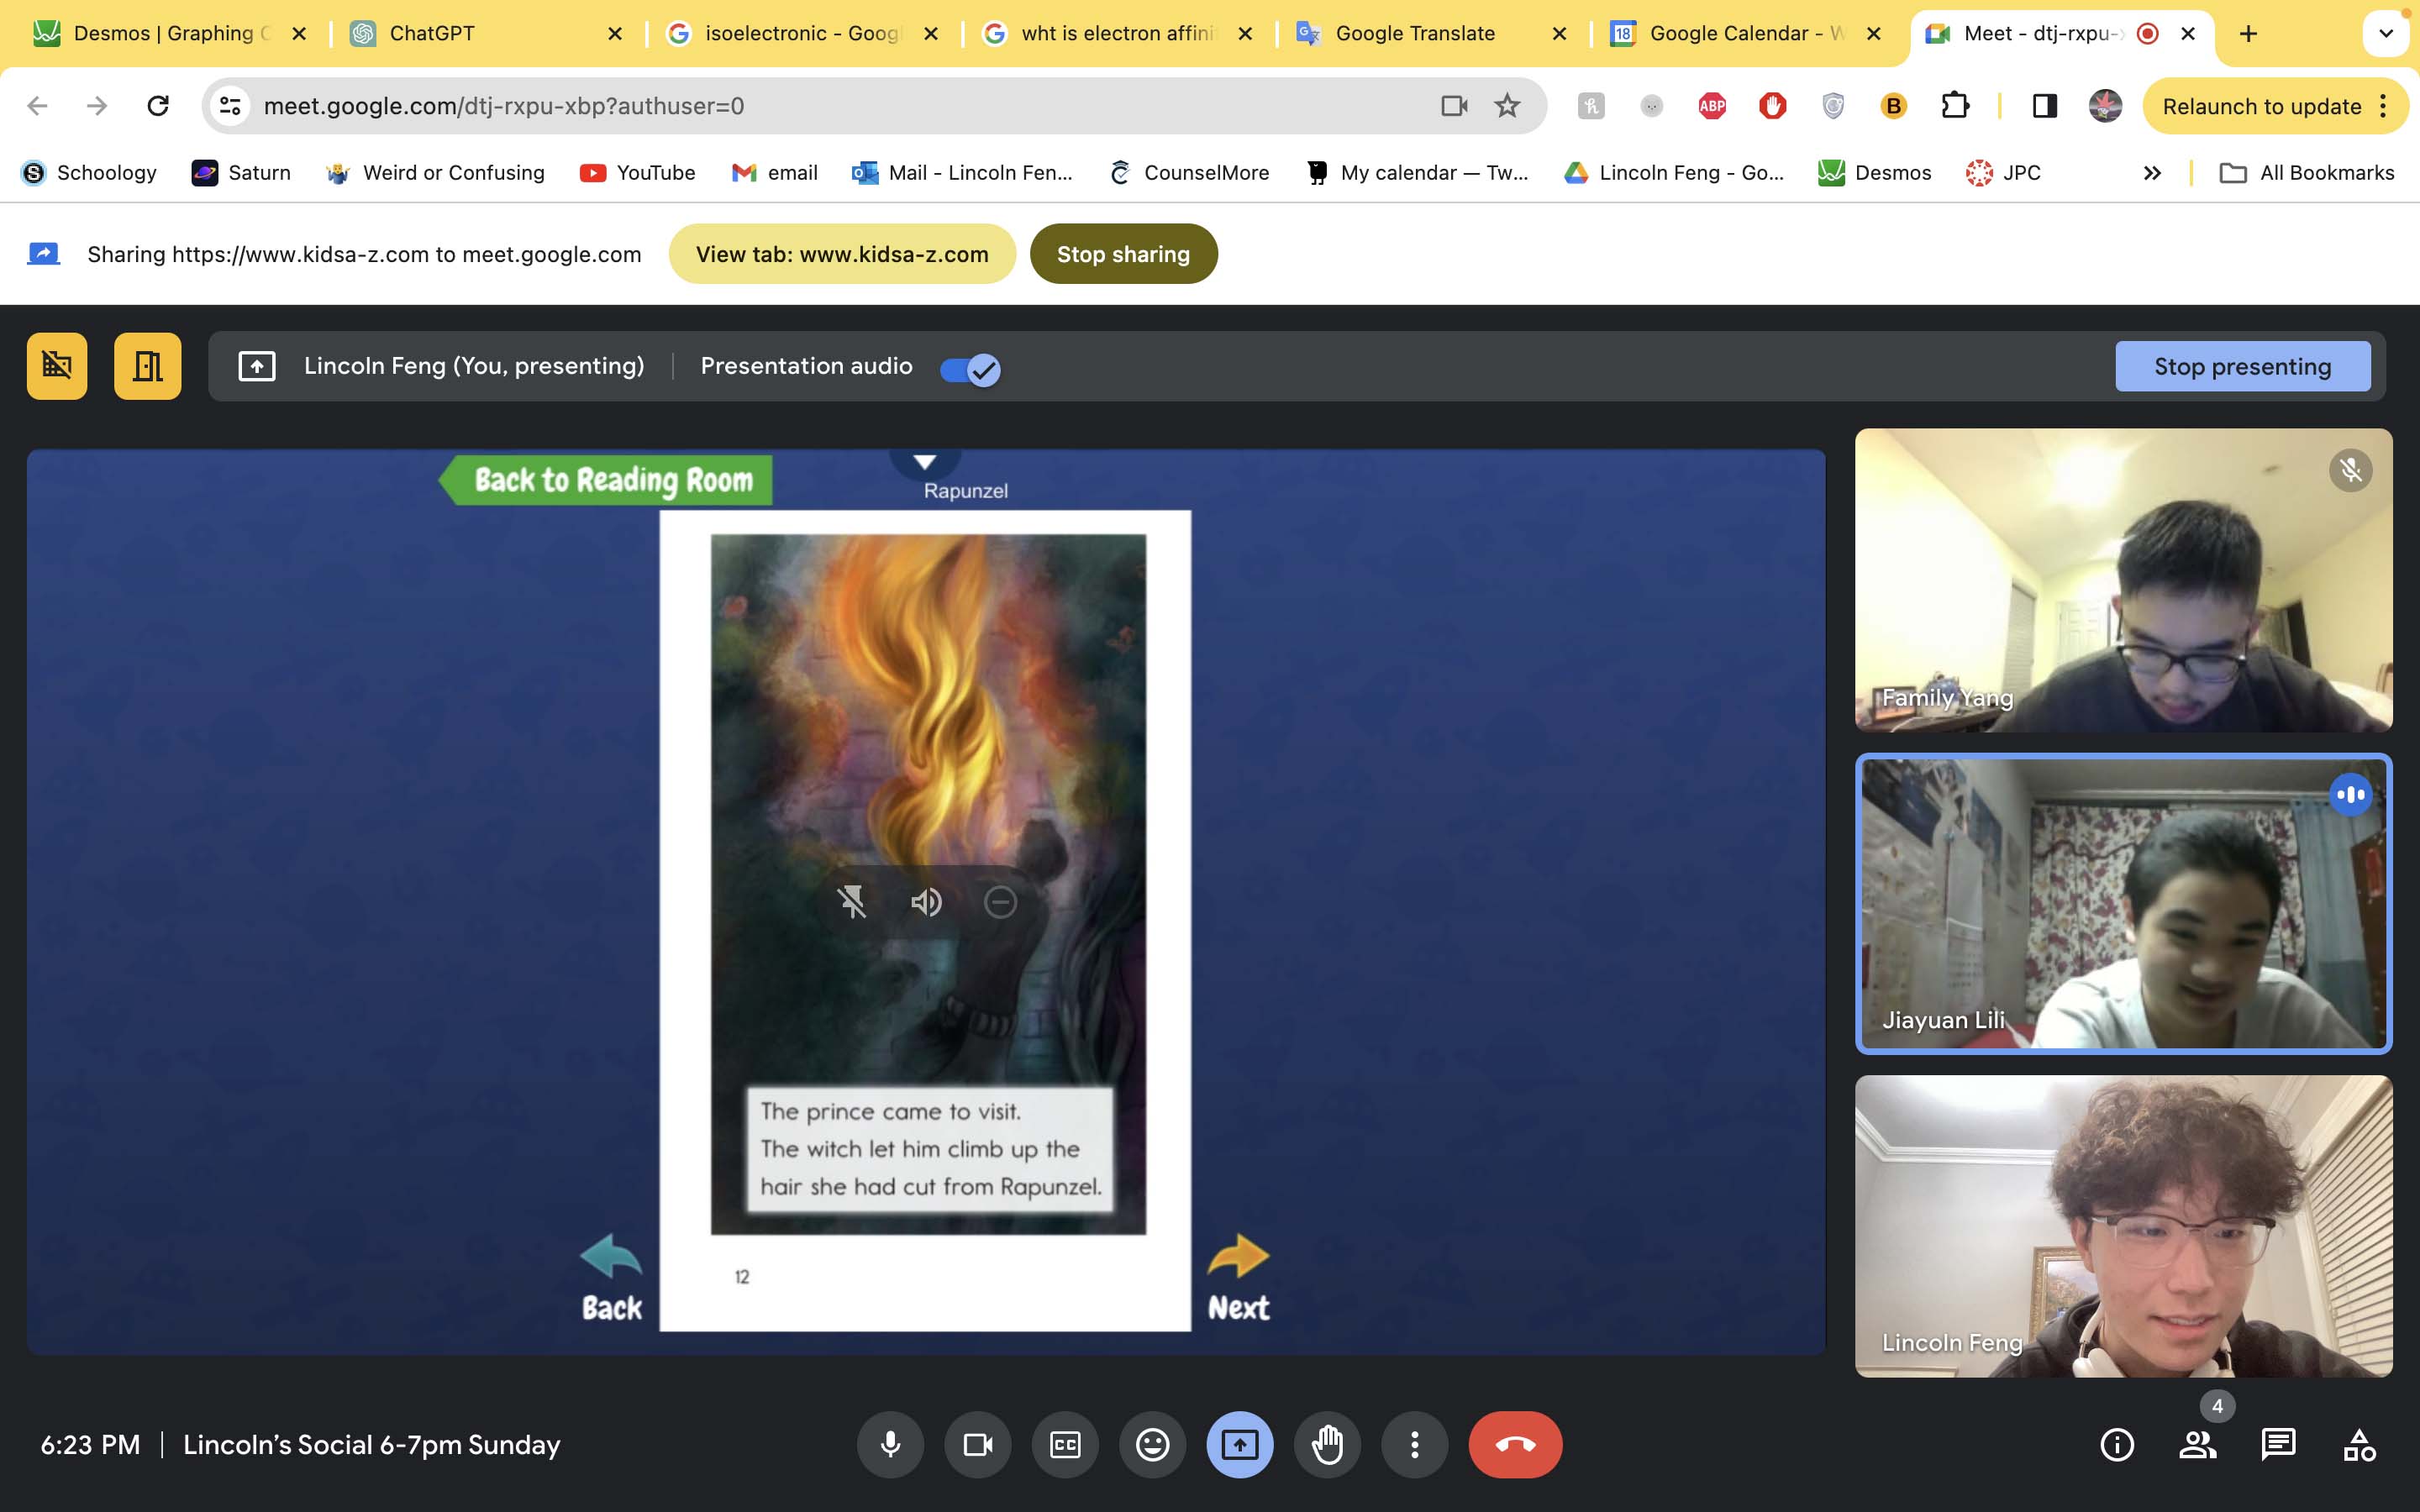Raise hand in the meeting
Screen dimensions: 2420x1512
(1327, 1444)
